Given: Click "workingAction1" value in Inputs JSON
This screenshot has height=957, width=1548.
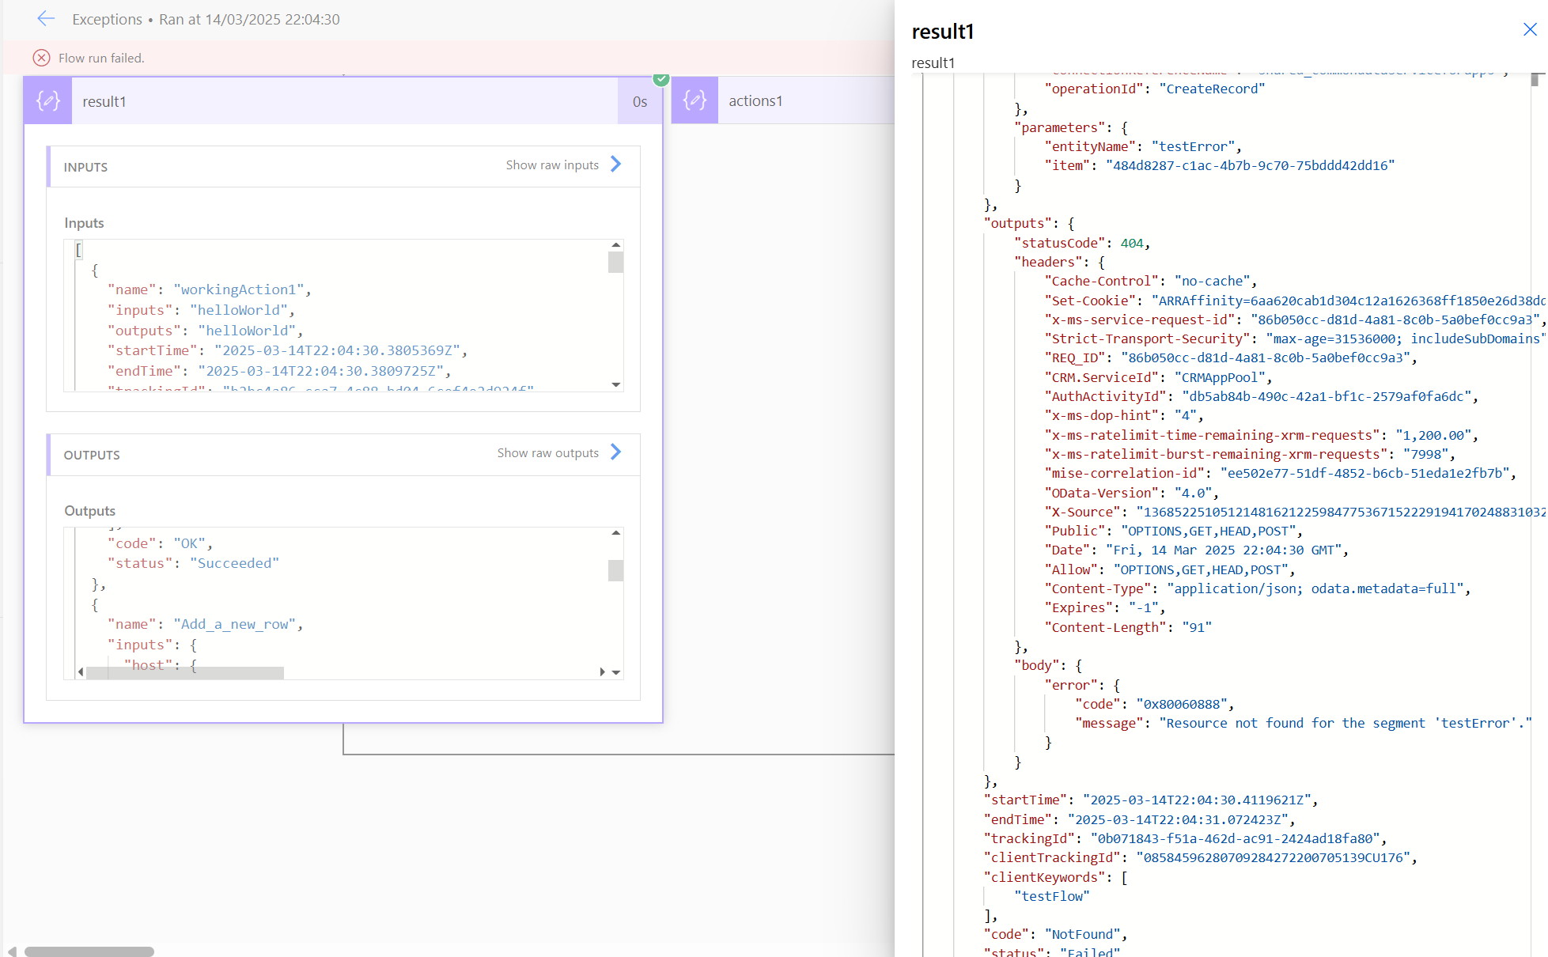Looking at the screenshot, I should click(x=239, y=289).
